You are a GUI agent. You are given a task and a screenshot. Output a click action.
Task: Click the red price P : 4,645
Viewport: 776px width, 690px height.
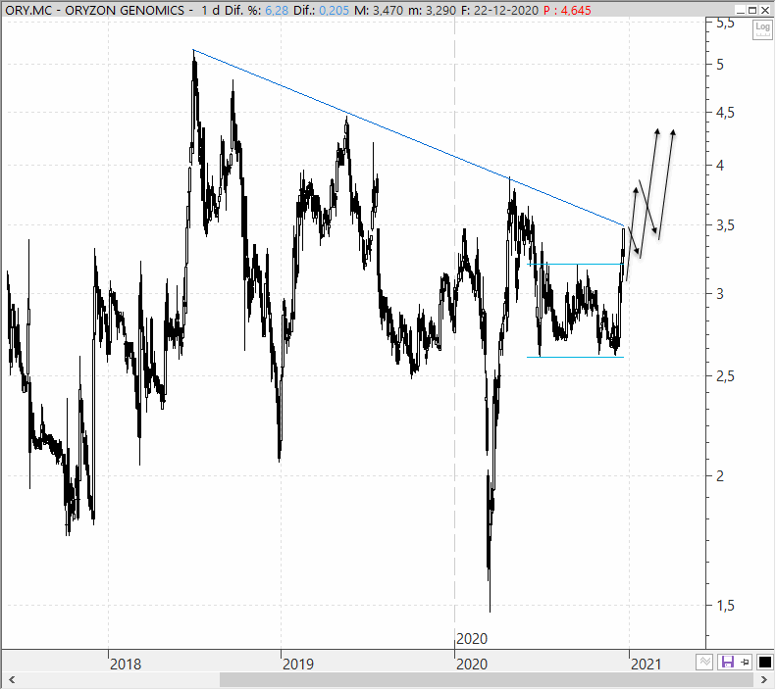(567, 10)
